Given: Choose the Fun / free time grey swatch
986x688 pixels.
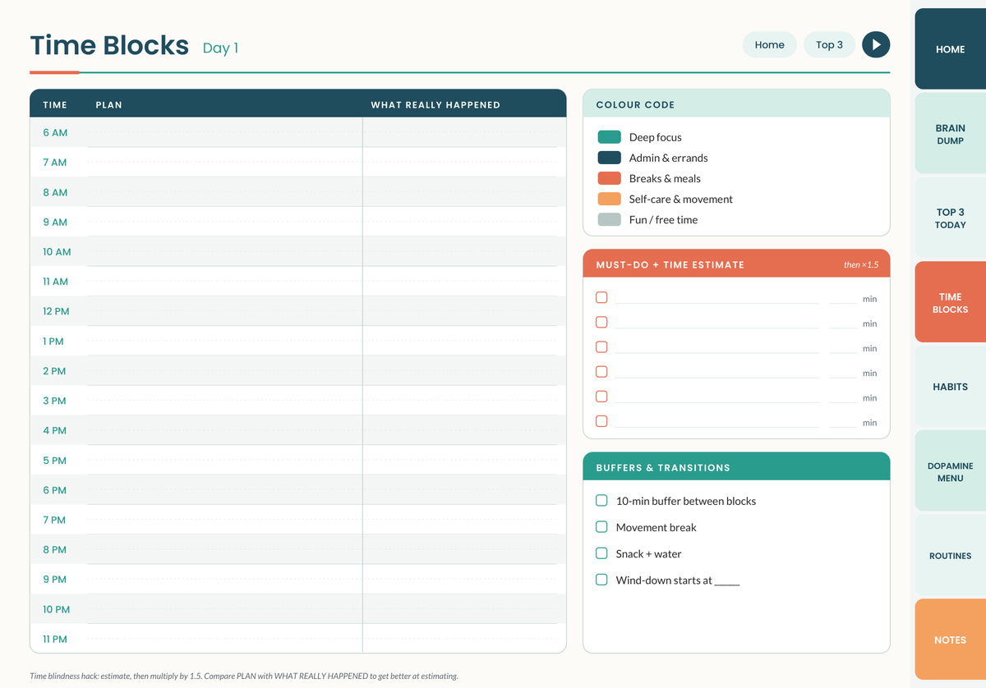Looking at the screenshot, I should (609, 219).
